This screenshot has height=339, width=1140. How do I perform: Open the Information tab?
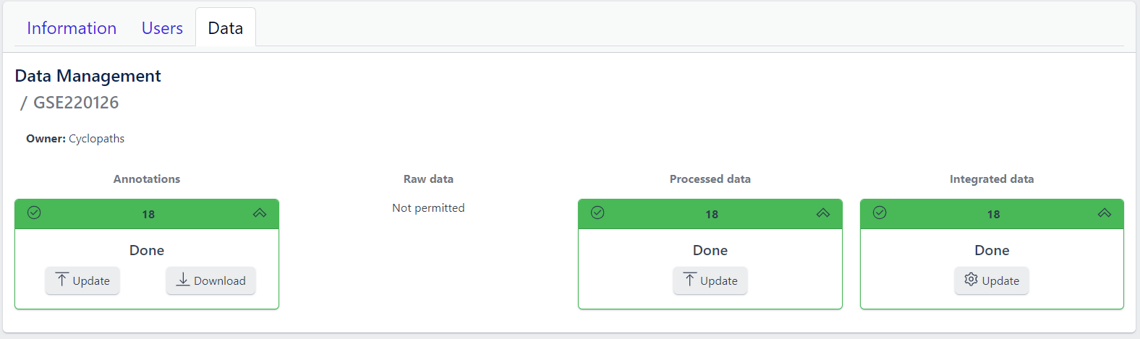pyautogui.click(x=72, y=28)
